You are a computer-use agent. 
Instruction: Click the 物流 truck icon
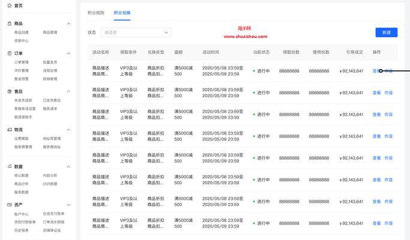[10, 130]
